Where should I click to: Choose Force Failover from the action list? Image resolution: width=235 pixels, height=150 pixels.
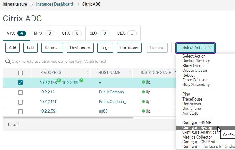click(194, 80)
